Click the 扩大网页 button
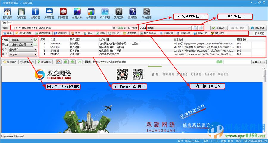Viewport: 268px width, 143px height. (x=259, y=34)
